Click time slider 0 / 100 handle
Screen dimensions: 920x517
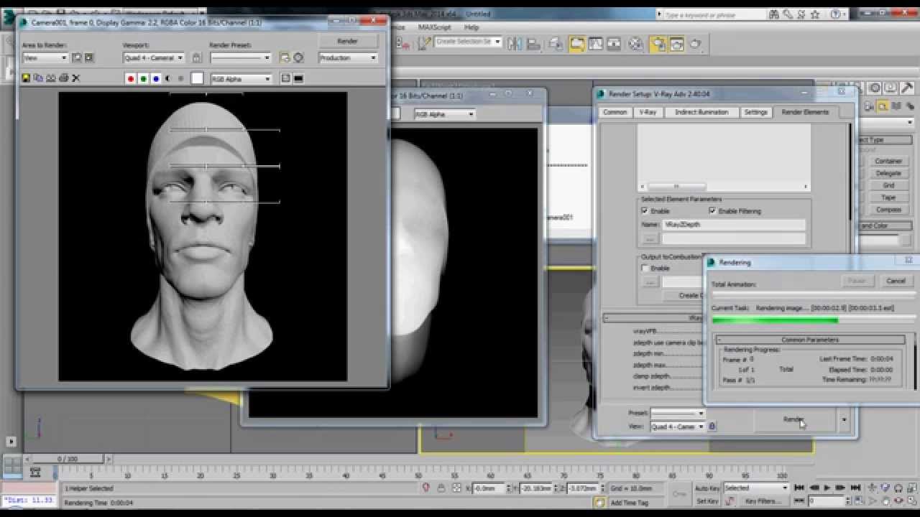click(x=68, y=459)
